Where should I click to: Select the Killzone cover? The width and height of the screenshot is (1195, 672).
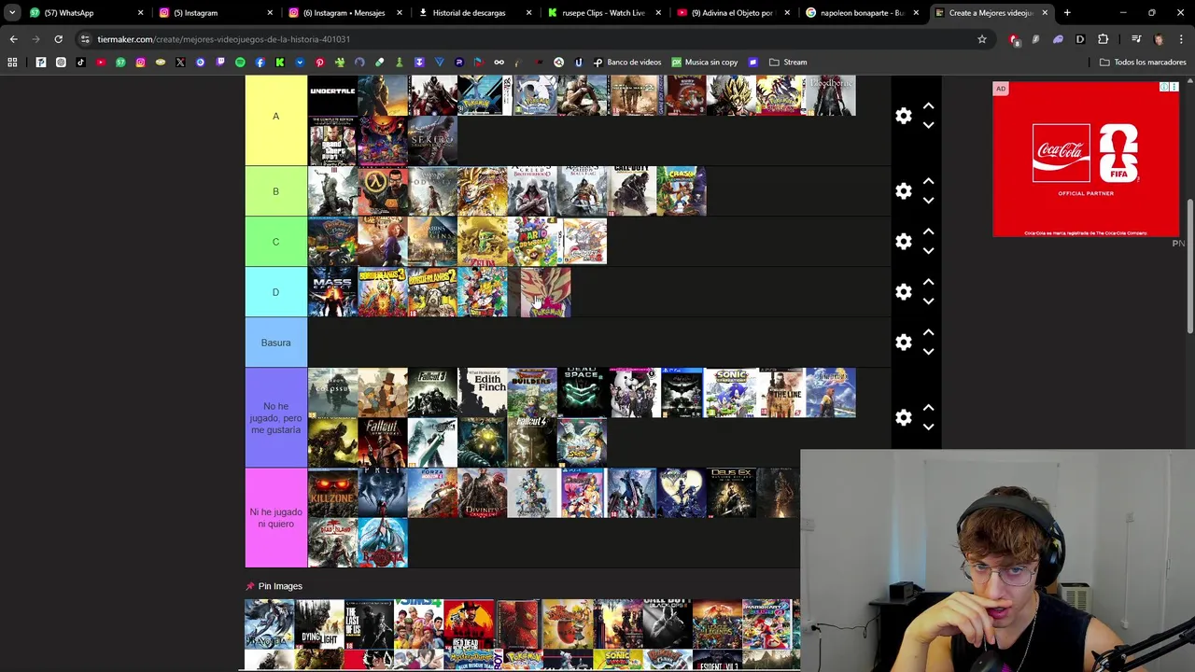coord(332,493)
